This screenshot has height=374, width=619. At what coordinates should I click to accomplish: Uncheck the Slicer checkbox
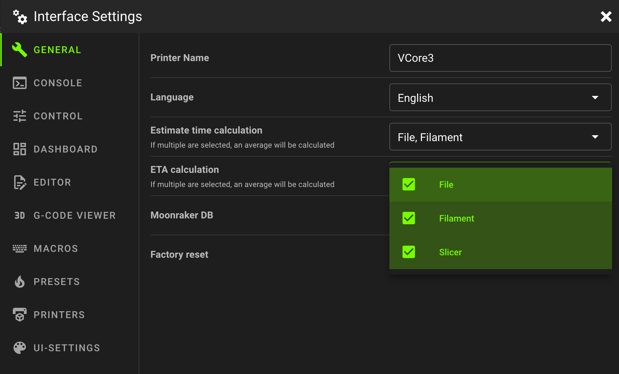coord(409,252)
